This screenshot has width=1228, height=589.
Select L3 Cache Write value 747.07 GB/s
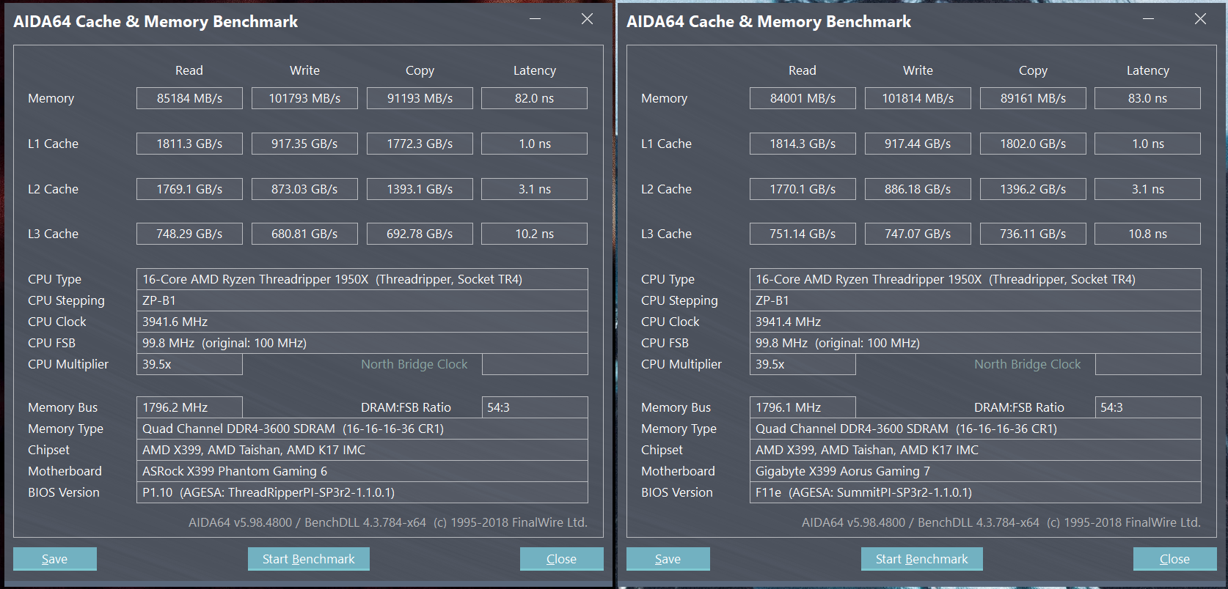[x=918, y=234]
